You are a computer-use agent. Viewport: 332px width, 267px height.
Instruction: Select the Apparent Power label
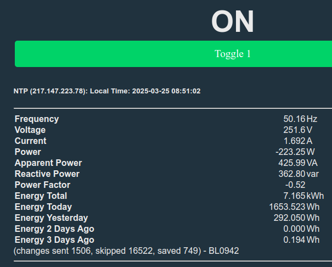(x=48, y=163)
